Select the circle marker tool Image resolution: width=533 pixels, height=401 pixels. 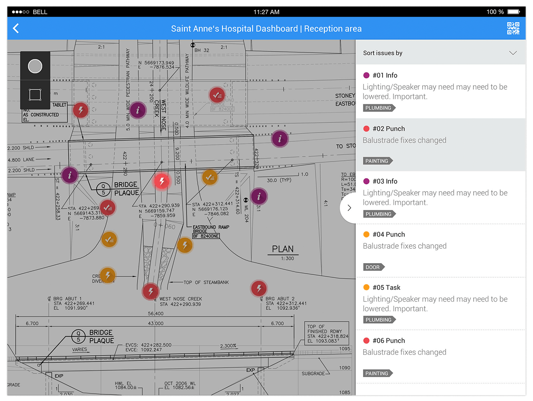pos(35,66)
